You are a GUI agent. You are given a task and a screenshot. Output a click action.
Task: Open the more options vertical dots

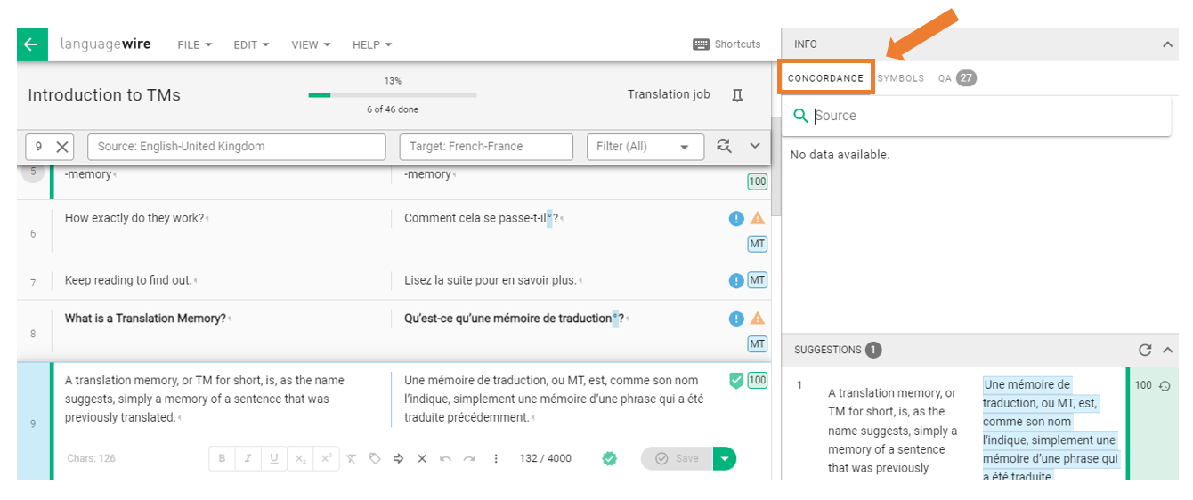click(496, 459)
